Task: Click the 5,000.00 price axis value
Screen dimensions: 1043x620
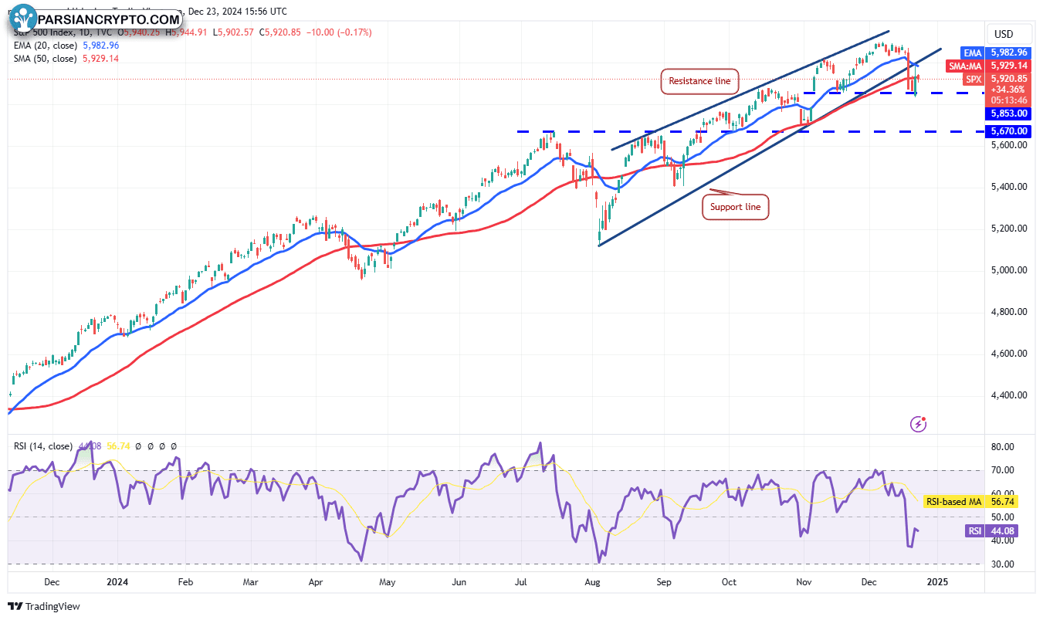Action: pos(1008,270)
